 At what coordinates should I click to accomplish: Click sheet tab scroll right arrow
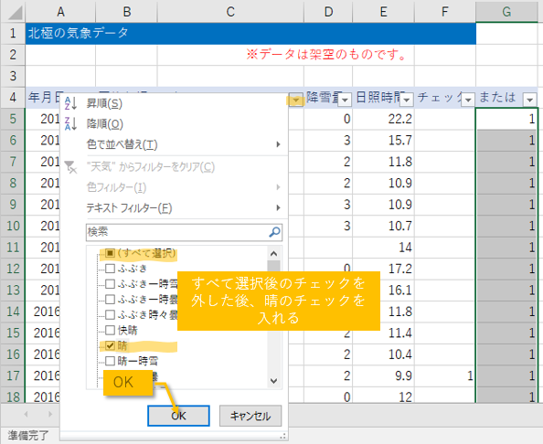coord(50,414)
